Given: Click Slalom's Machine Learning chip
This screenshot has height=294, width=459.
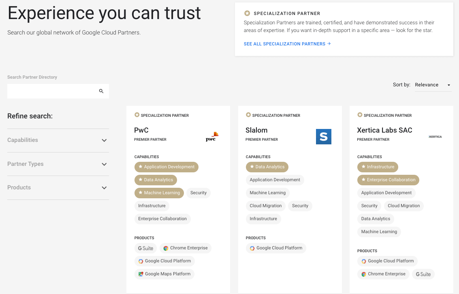Looking at the screenshot, I should pyautogui.click(x=267, y=193).
